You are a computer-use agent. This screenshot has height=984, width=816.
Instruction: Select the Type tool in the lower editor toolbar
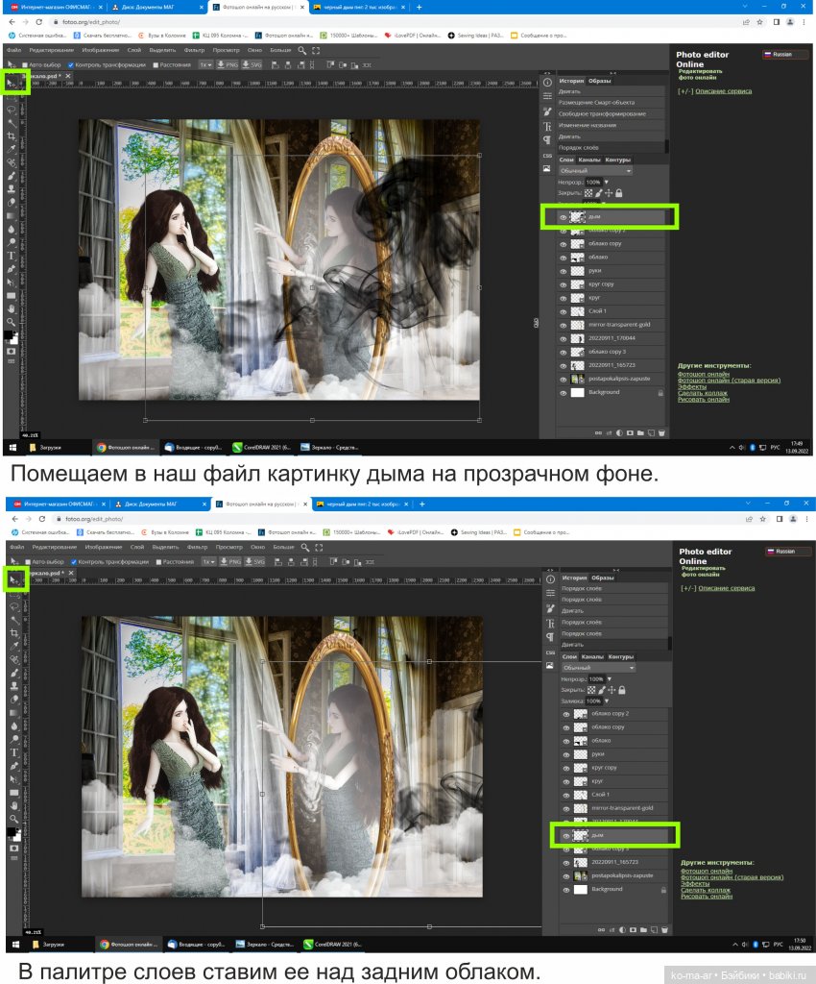coord(12,752)
